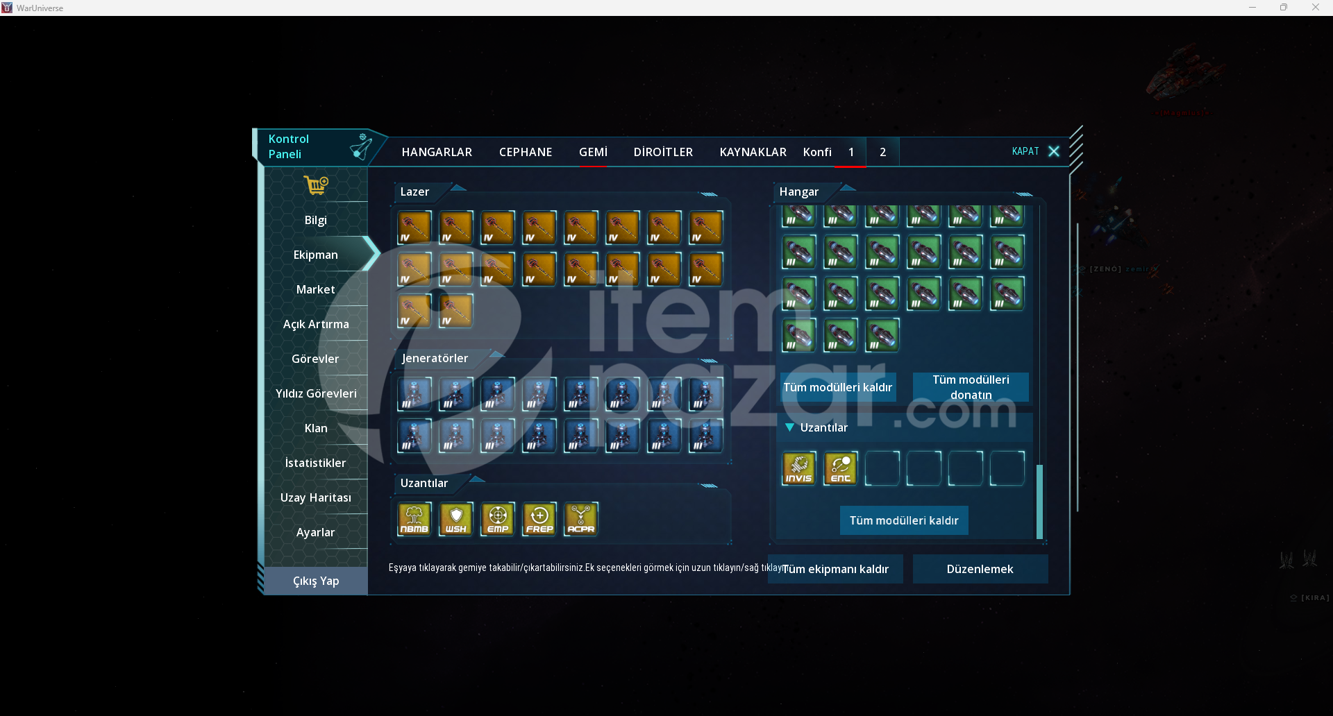Open Bilgi in the sidebar
This screenshot has height=716, width=1333.
[x=316, y=220]
